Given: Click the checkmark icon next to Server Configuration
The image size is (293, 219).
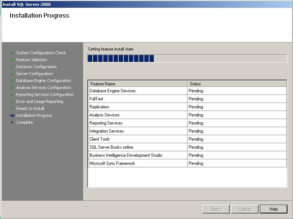Looking at the screenshot, I should (x=12, y=74).
